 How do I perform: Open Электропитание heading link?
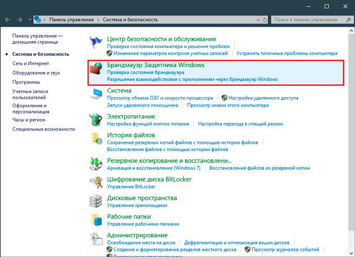click(x=131, y=117)
